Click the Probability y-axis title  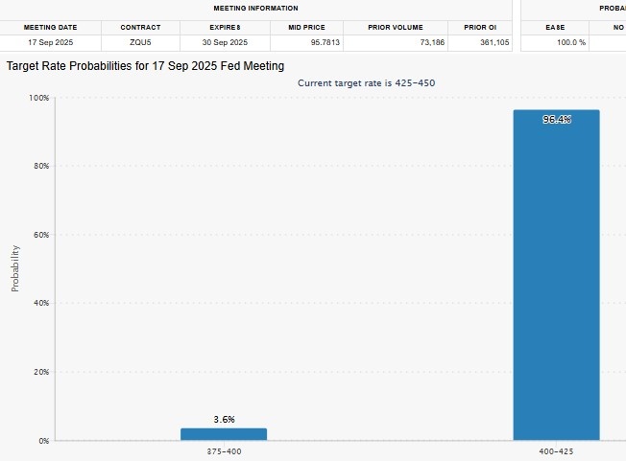click(x=14, y=268)
